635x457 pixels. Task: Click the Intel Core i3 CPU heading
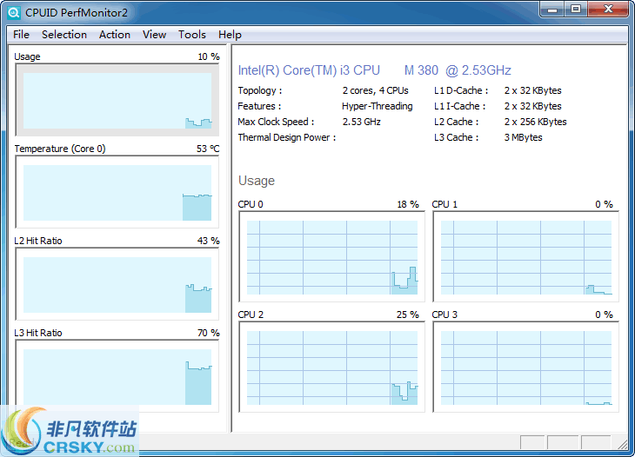(x=374, y=70)
